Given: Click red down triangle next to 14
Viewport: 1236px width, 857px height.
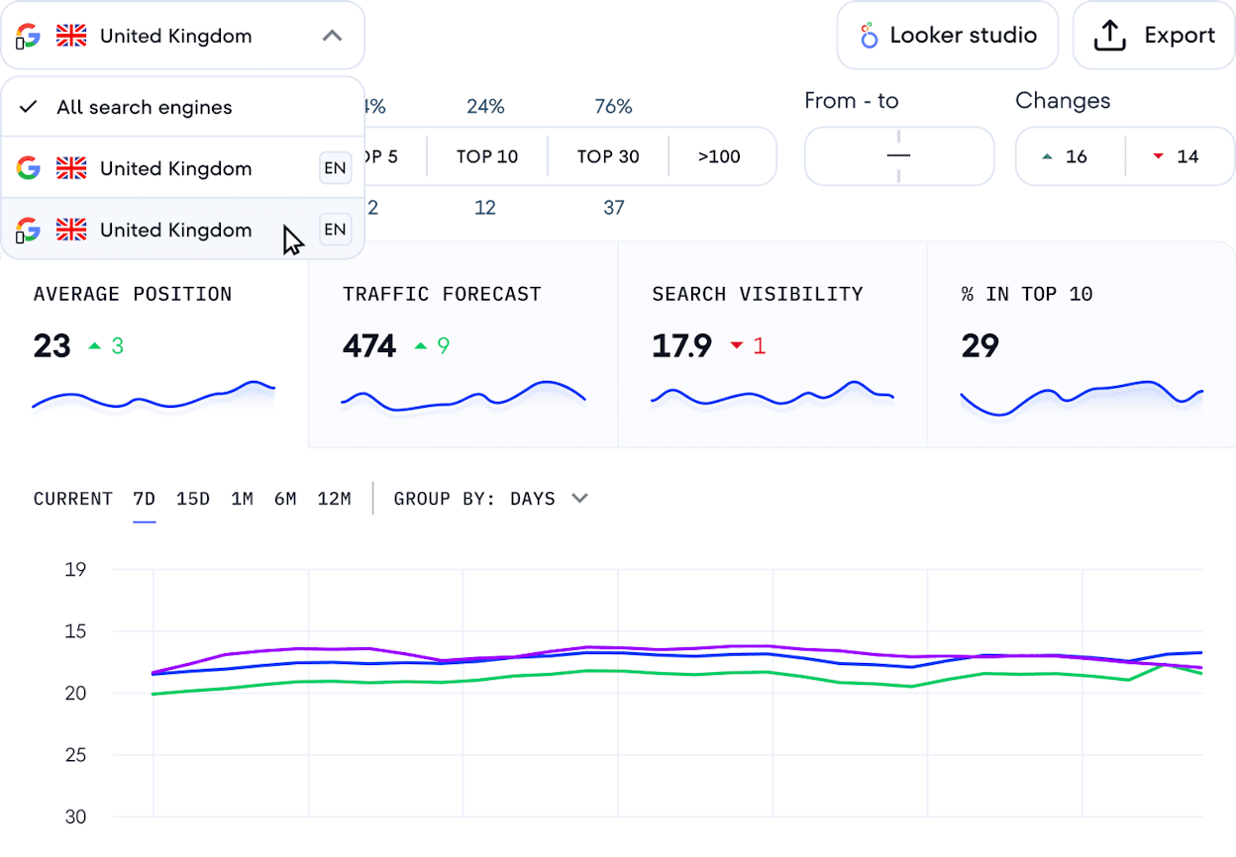Looking at the screenshot, I should [1158, 156].
